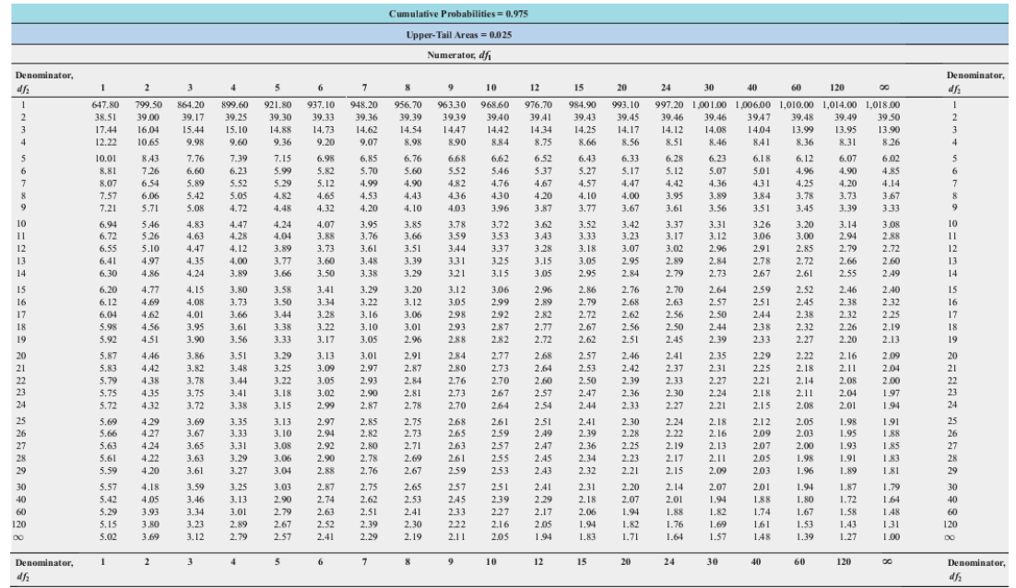Image resolution: width=1016 pixels, height=588 pixels.
Task: Click the cell containing 10.01
Action: pos(106,158)
